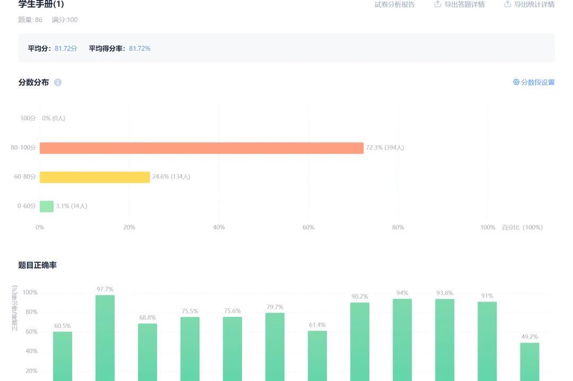The image size is (573, 381).
Task: Click the bar labeled 75.5%
Action: pyautogui.click(x=189, y=349)
